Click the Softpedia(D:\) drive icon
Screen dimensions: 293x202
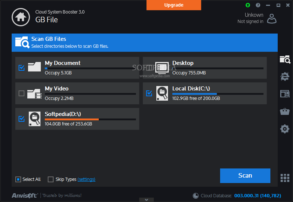point(35,119)
